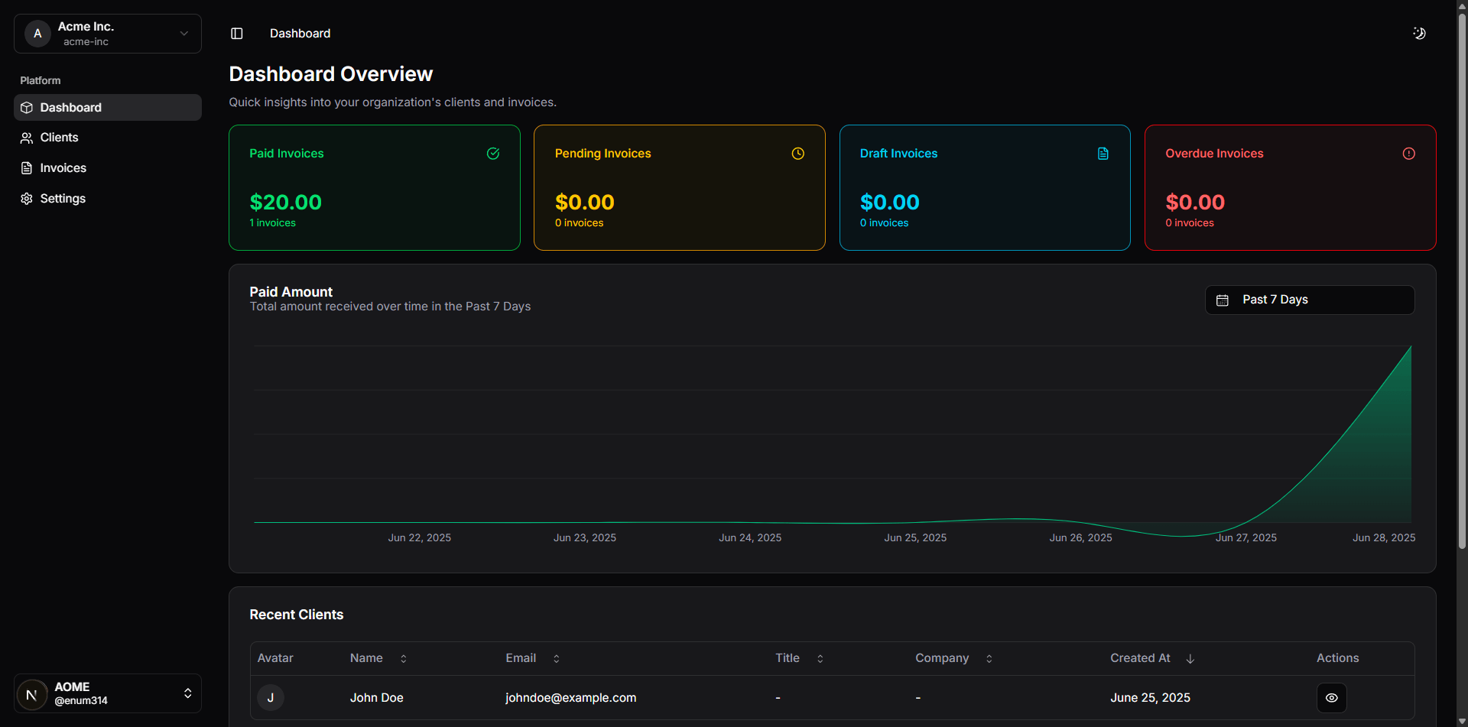
Task: Click the Avatar column header
Action: (x=275, y=658)
